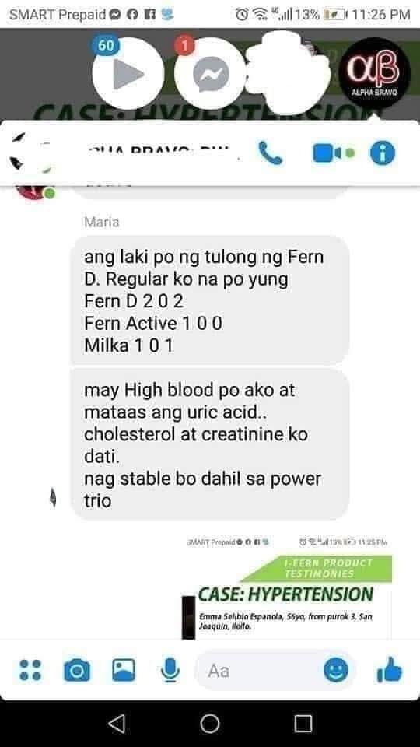Tap the play button chat head
The height and width of the screenshot is (747, 420).
pyautogui.click(x=128, y=73)
